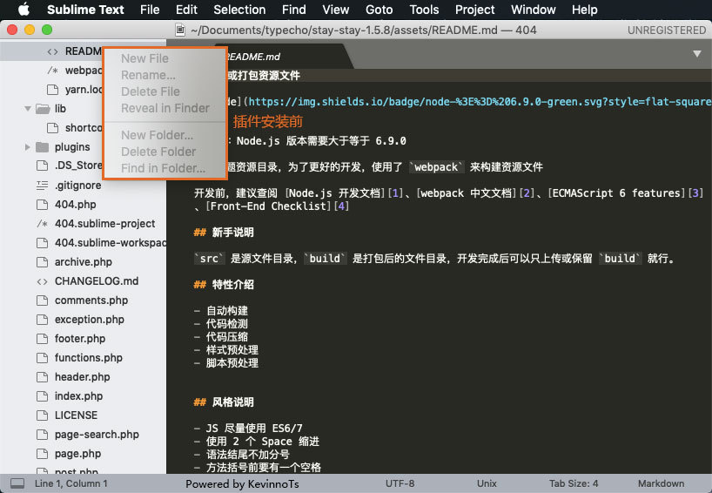Click the index.php file icon
This screenshot has width=712, height=493.
pyautogui.click(x=43, y=396)
